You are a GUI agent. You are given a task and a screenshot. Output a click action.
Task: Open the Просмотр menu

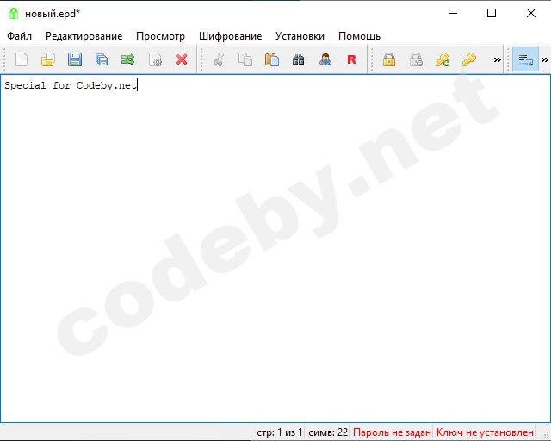coord(160,36)
